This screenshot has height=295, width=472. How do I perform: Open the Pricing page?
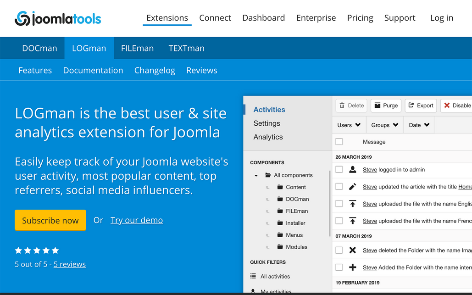(x=360, y=18)
